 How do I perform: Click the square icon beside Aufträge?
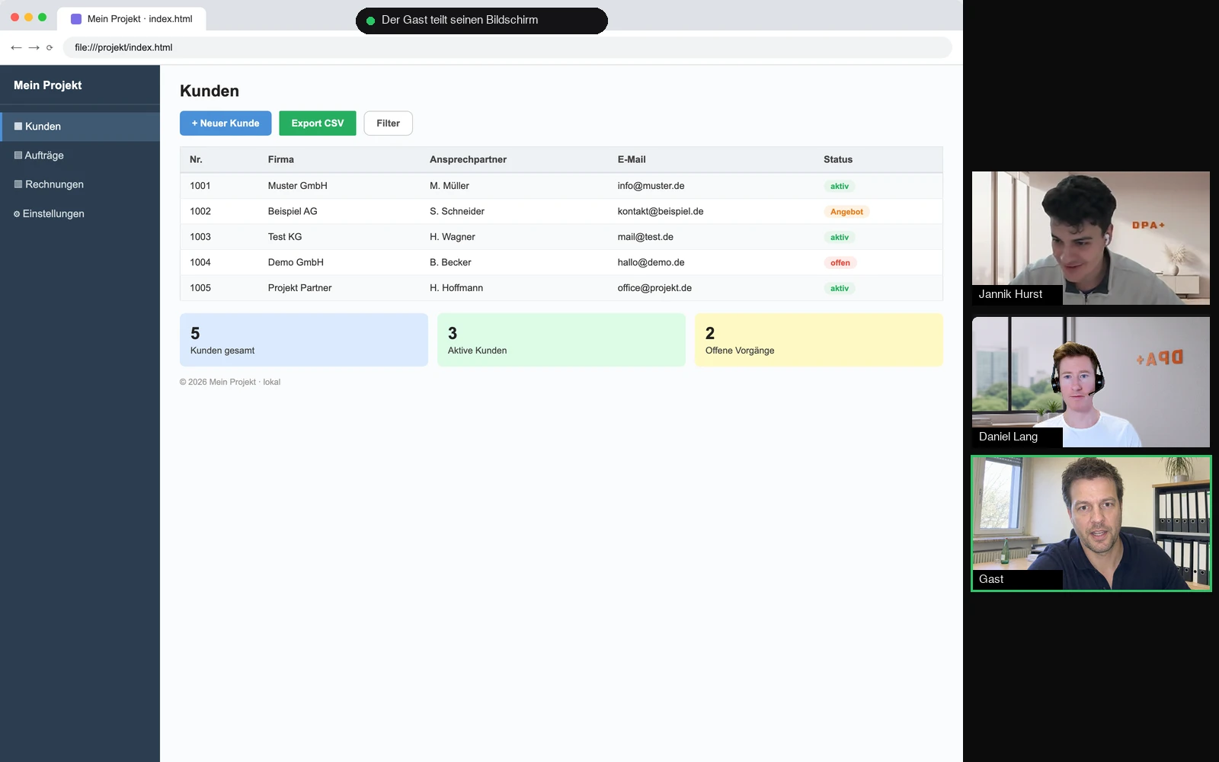point(18,155)
